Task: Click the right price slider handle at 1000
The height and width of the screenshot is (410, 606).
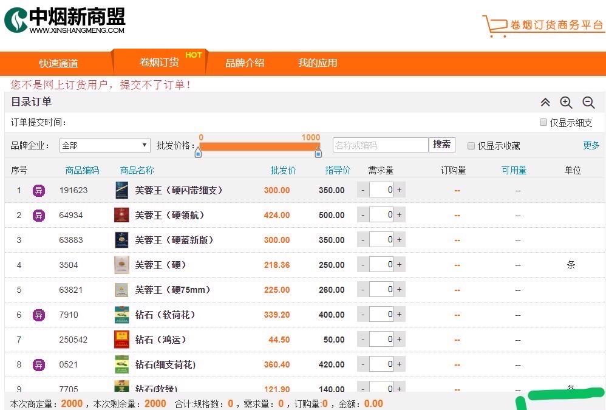Action: [318, 152]
